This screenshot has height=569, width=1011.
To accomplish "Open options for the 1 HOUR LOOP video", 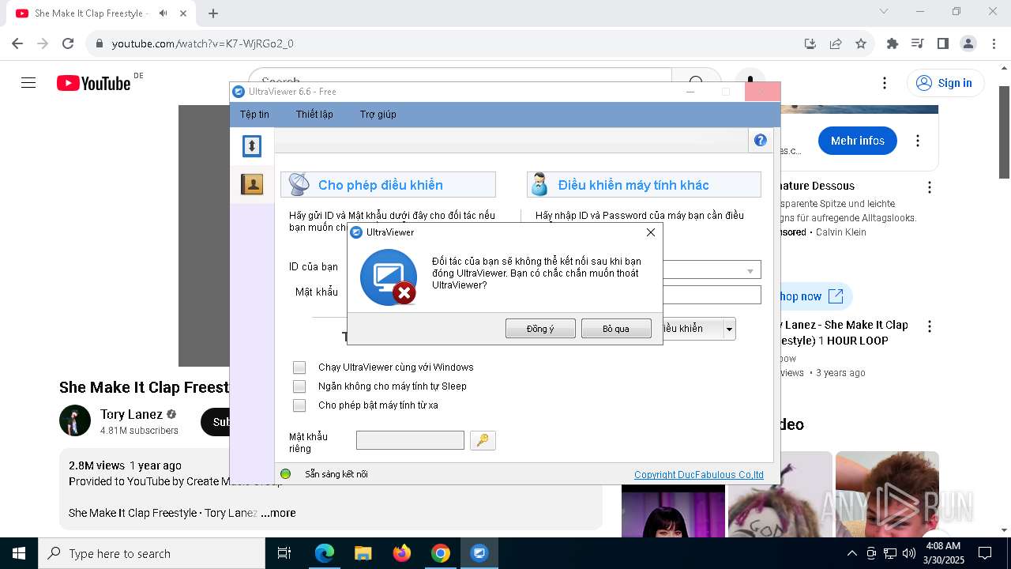I will pyautogui.click(x=930, y=326).
